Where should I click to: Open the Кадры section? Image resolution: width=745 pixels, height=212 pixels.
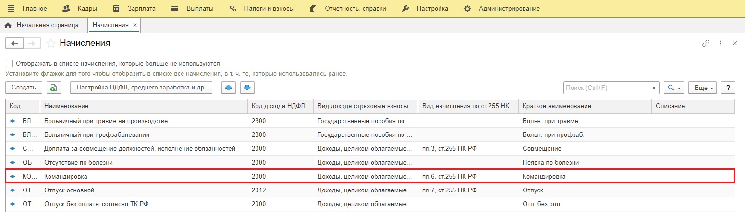point(80,9)
